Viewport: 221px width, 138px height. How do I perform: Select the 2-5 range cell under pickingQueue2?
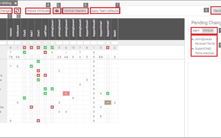59,57
